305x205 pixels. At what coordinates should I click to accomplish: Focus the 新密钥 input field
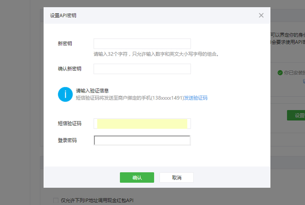pyautogui.click(x=142, y=44)
